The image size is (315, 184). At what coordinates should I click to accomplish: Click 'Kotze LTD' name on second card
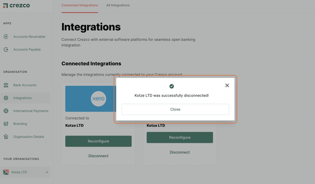156,125
